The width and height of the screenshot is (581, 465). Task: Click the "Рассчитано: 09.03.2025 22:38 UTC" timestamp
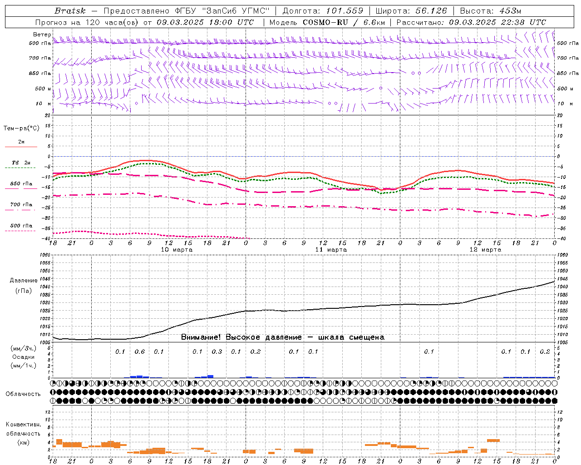[x=471, y=22]
